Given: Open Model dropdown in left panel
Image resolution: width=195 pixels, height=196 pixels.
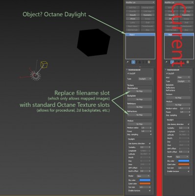Looking at the screenshot, I should [143, 176].
